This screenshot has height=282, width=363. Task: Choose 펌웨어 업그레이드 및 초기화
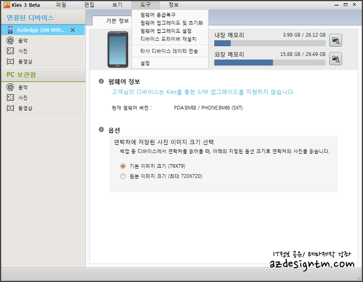[172, 23]
